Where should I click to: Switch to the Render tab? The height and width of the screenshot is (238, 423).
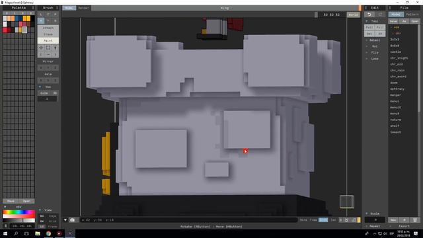coord(83,8)
